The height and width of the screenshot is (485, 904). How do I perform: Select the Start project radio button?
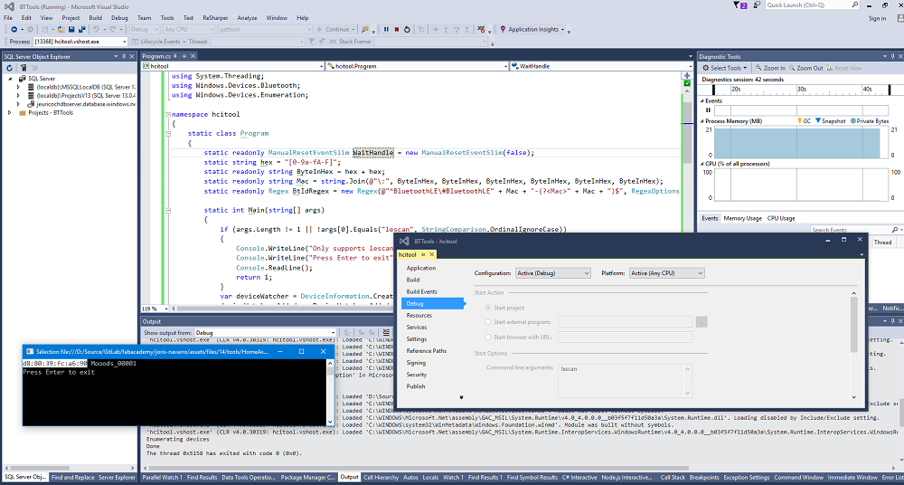coord(488,308)
